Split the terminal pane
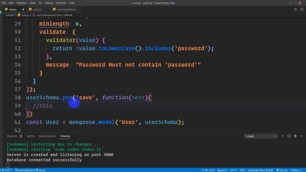 pyautogui.click(x=289, y=136)
